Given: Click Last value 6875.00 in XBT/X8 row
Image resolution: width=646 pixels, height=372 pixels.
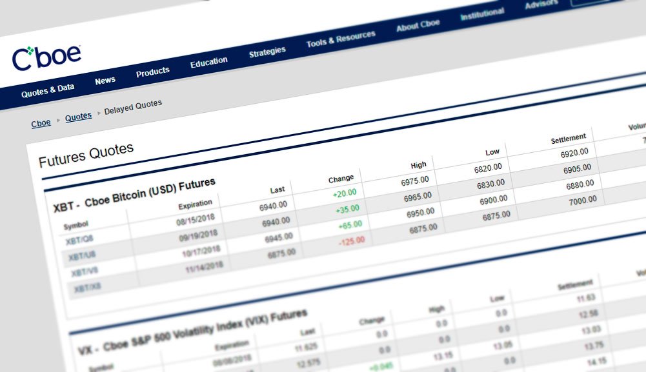Looking at the screenshot, I should click(x=282, y=253).
